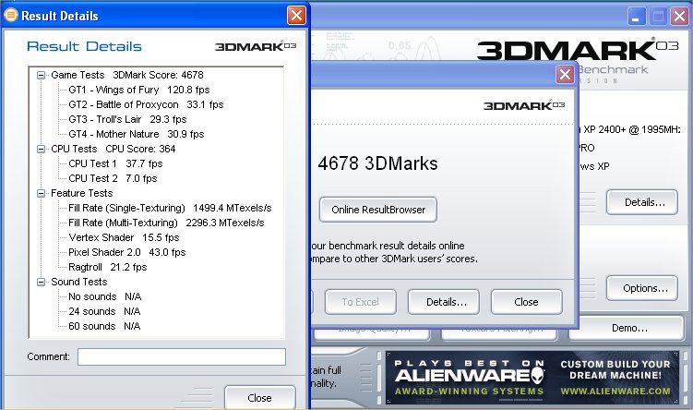693x410 pixels.
Task: Open Options in 3DMark main window
Action: point(642,288)
